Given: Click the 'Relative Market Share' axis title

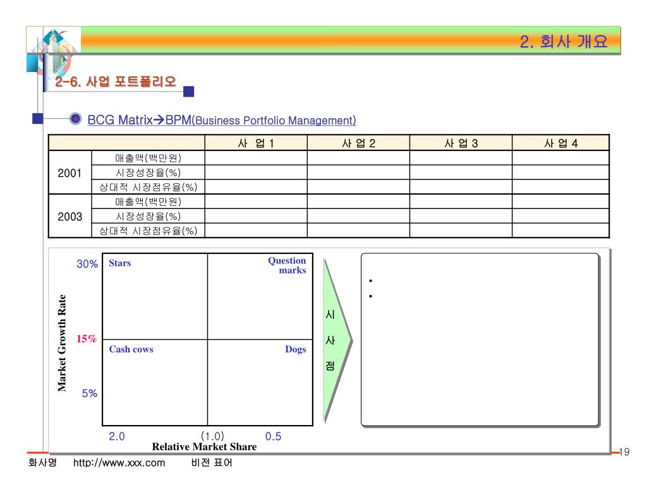Looking at the screenshot, I should [x=204, y=446].
